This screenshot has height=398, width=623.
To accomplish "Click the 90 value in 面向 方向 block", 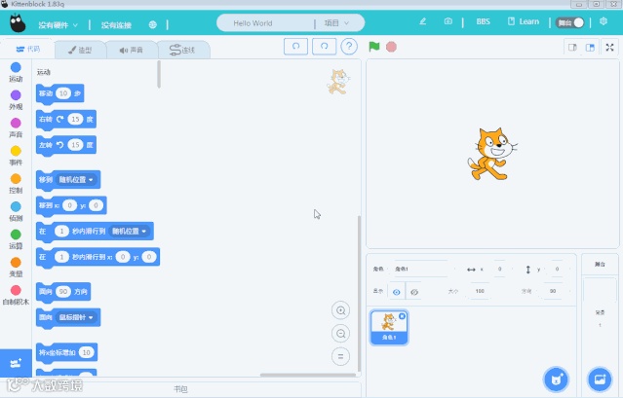I will pos(62,292).
